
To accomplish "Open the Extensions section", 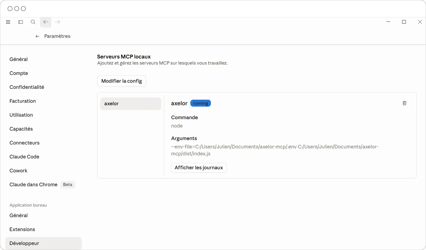I will click(x=22, y=229).
